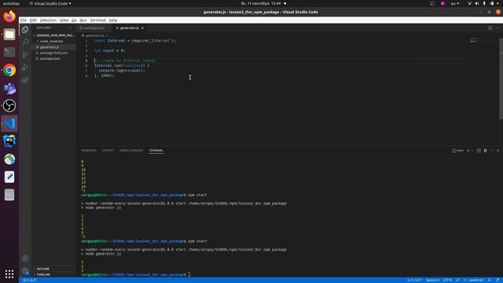This screenshot has width=503, height=283.
Task: Switch to the Problems panel tab
Action: click(89, 150)
